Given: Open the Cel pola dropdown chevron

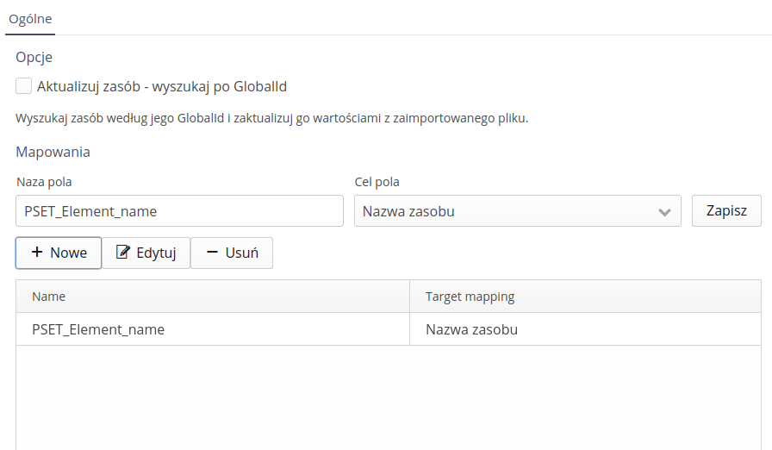Looking at the screenshot, I should coord(664,211).
